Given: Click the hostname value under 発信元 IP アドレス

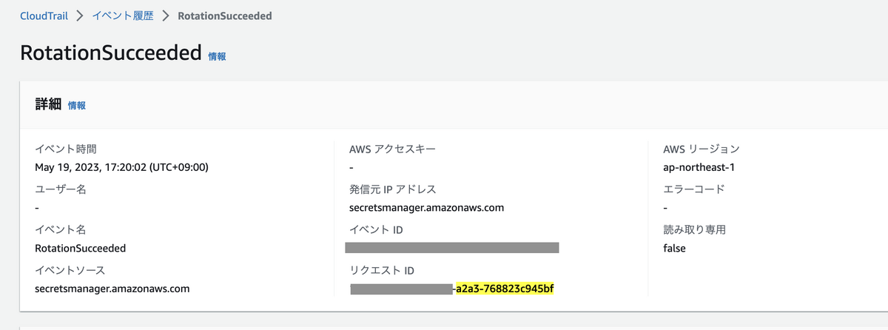Looking at the screenshot, I should (426, 208).
